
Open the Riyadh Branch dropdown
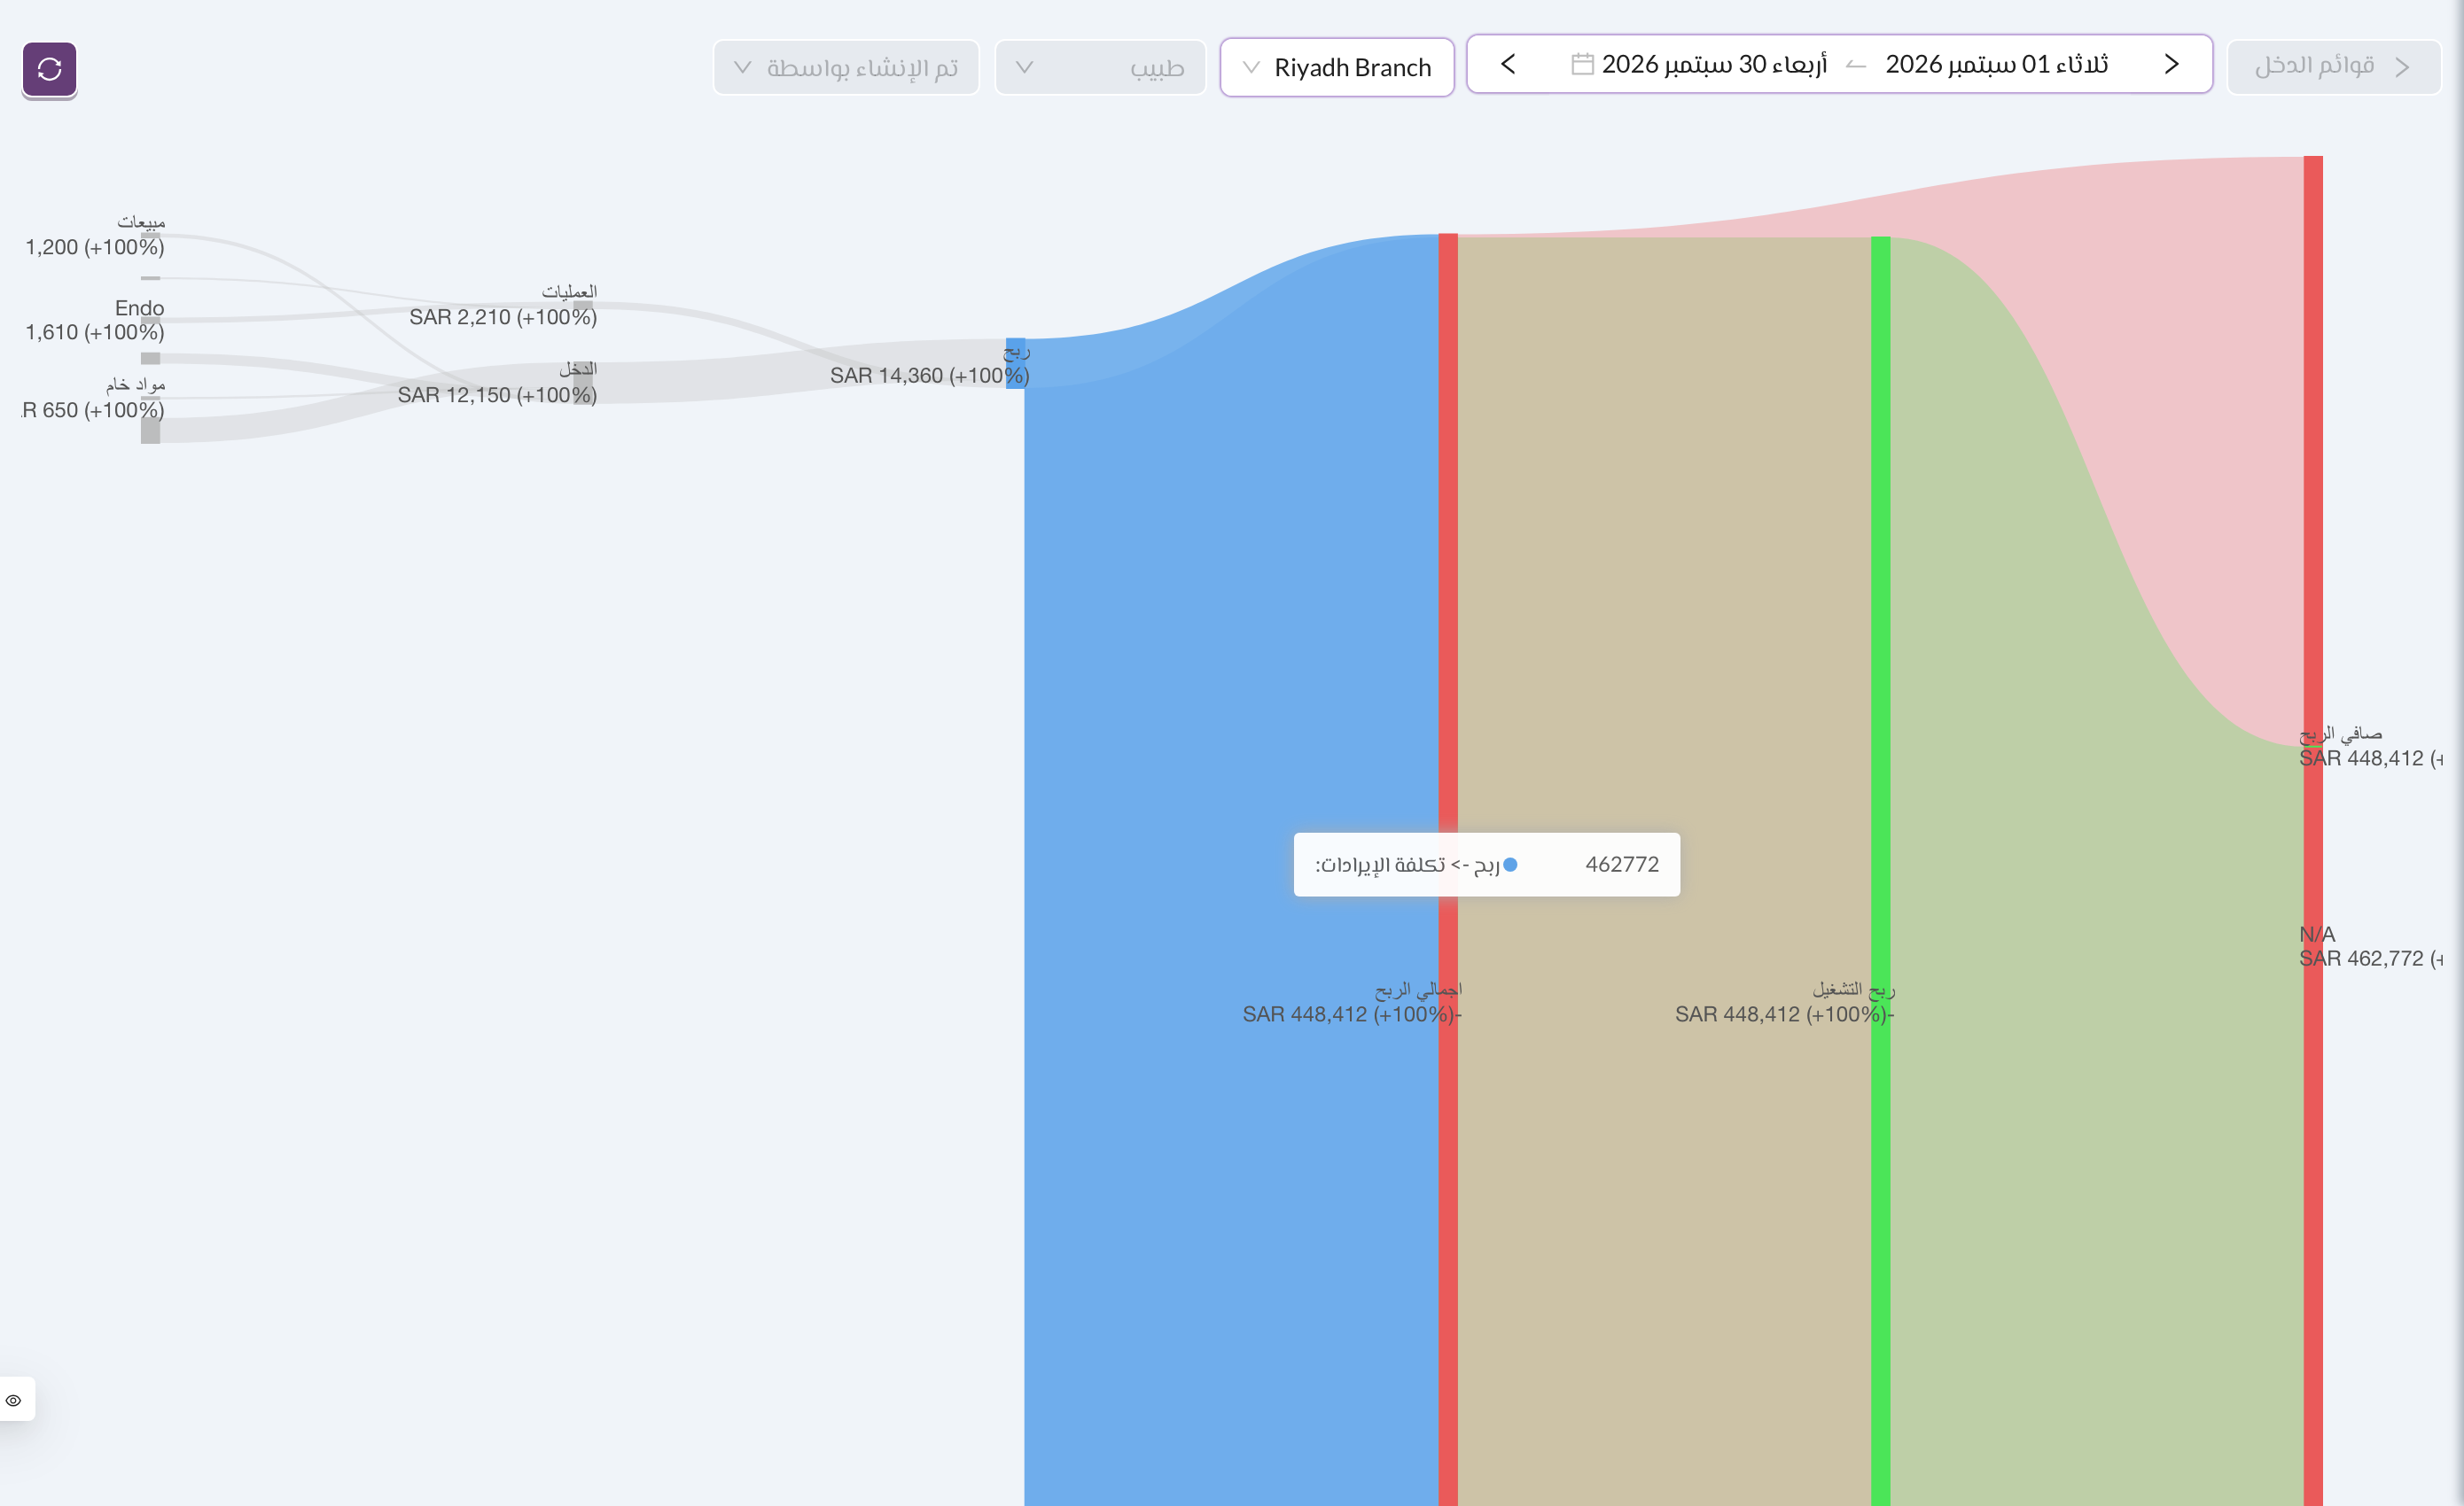tap(1337, 67)
